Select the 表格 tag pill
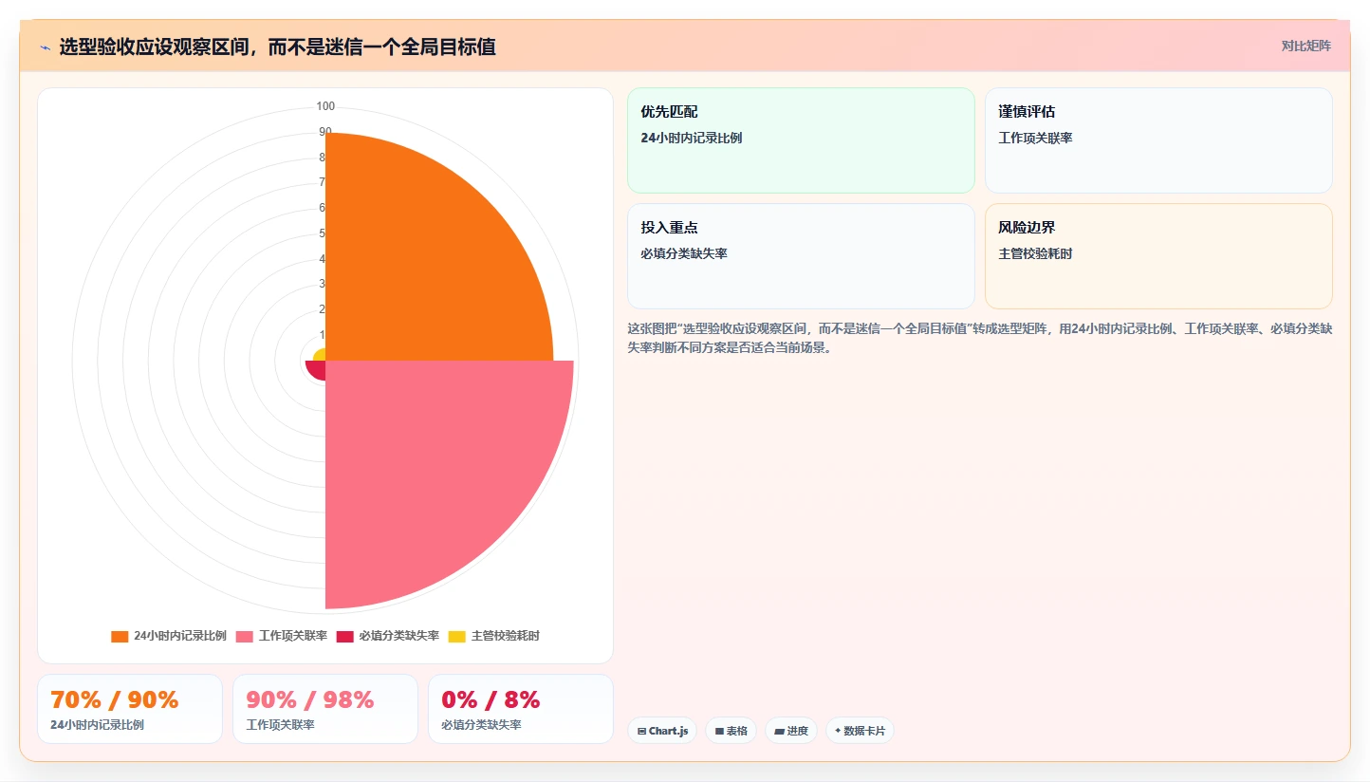This screenshot has height=782, width=1370. pos(731,731)
